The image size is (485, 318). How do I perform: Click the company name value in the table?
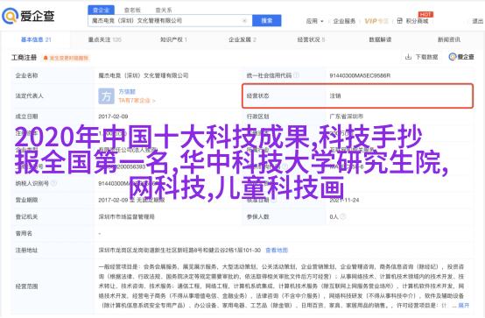tap(144, 75)
